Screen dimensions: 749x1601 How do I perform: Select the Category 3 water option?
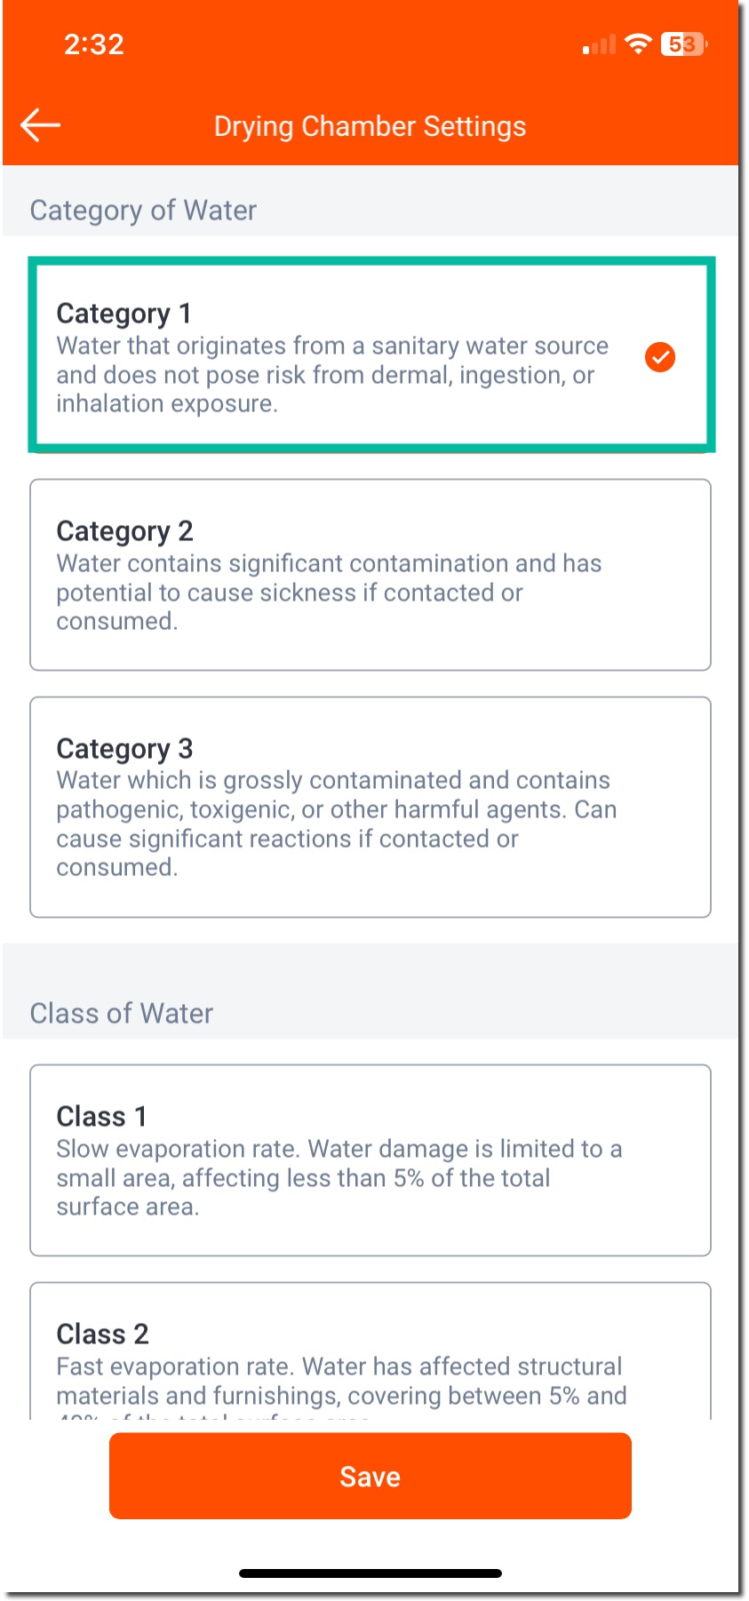point(371,805)
